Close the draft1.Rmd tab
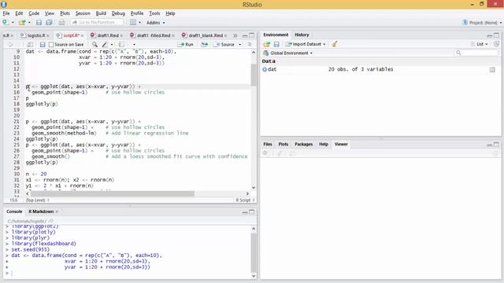This screenshot has height=283, width=504. pos(121,35)
